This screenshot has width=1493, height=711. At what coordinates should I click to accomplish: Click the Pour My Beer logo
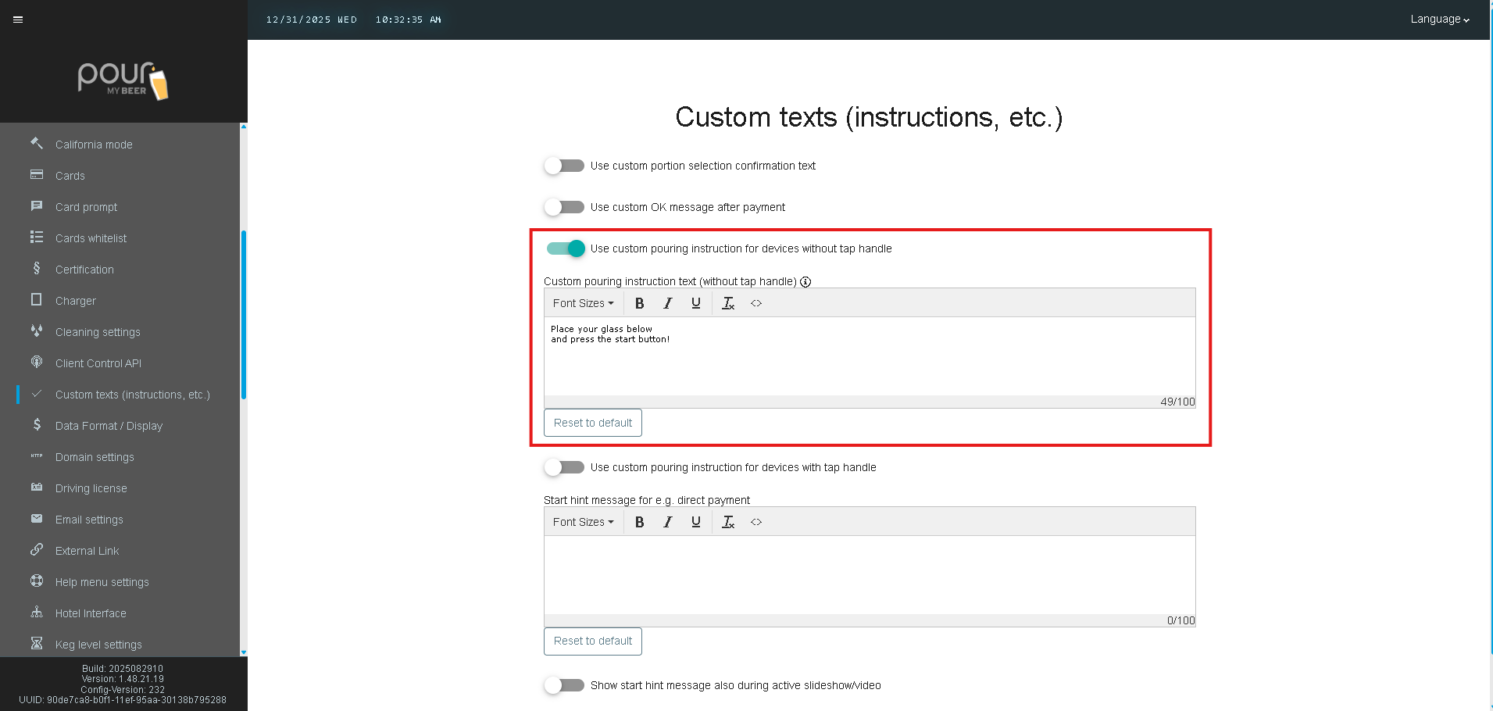point(123,80)
